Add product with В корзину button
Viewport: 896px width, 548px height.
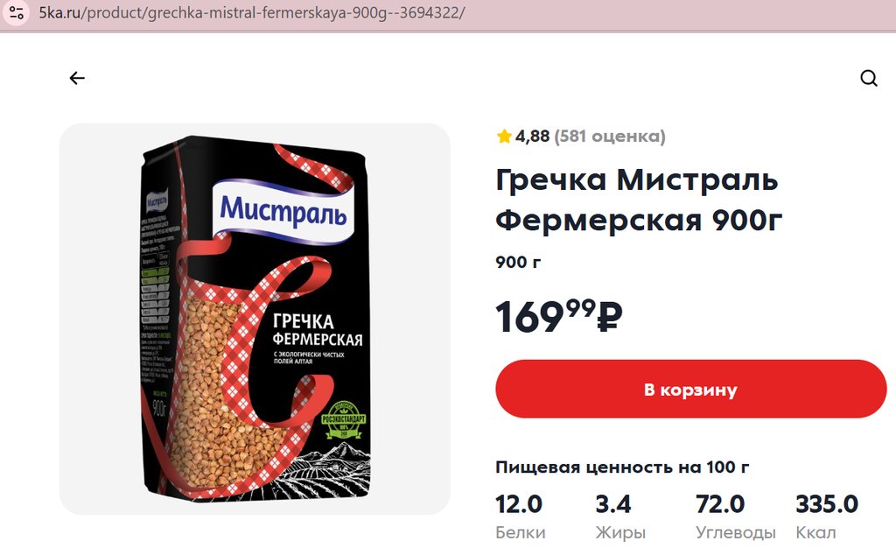[691, 390]
